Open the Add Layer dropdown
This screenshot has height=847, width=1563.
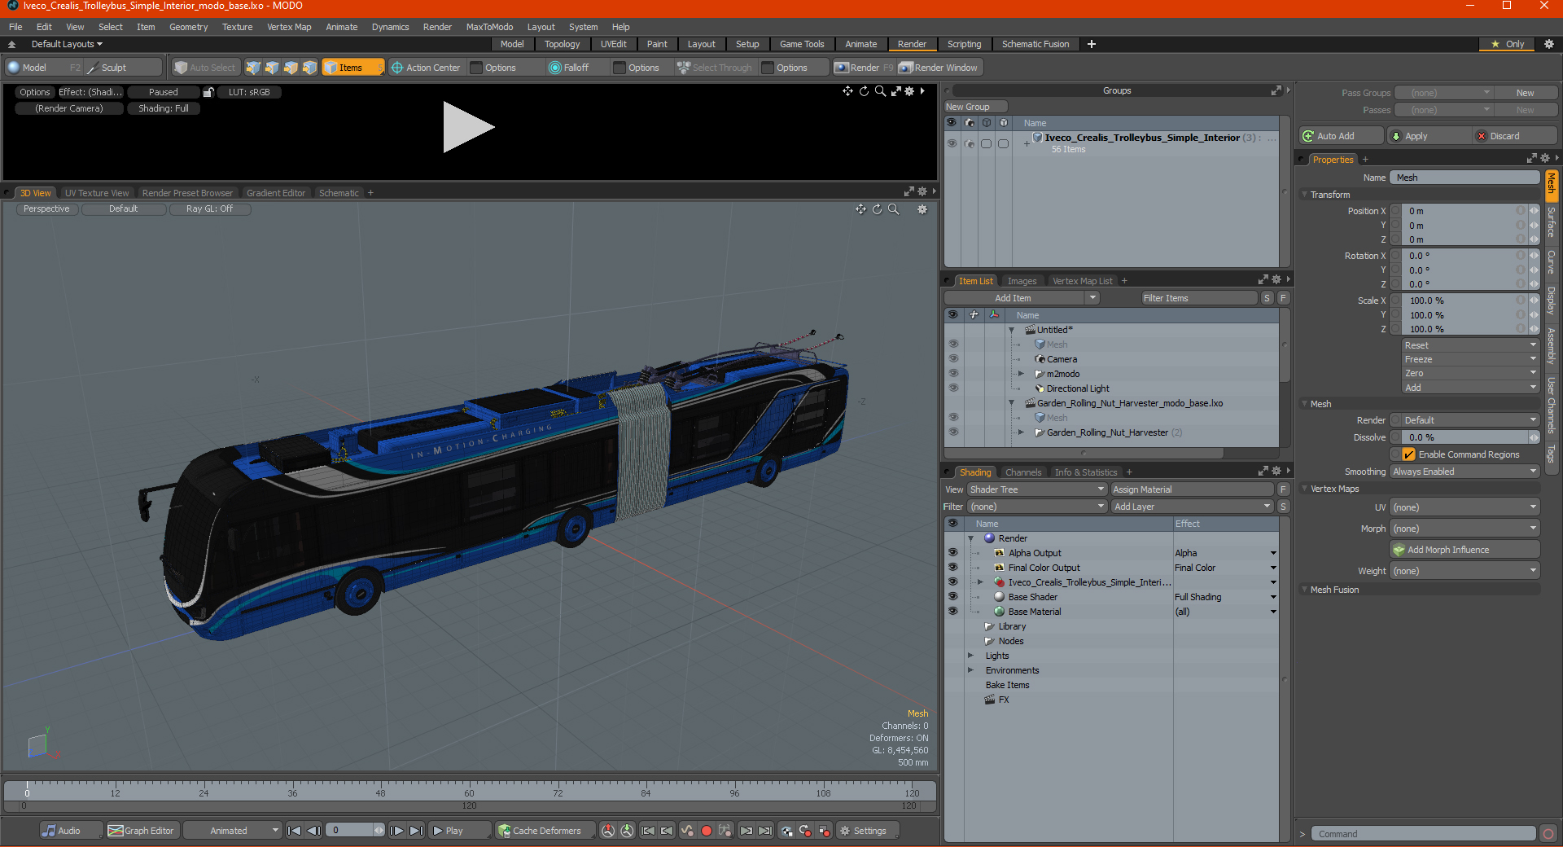[1192, 507]
